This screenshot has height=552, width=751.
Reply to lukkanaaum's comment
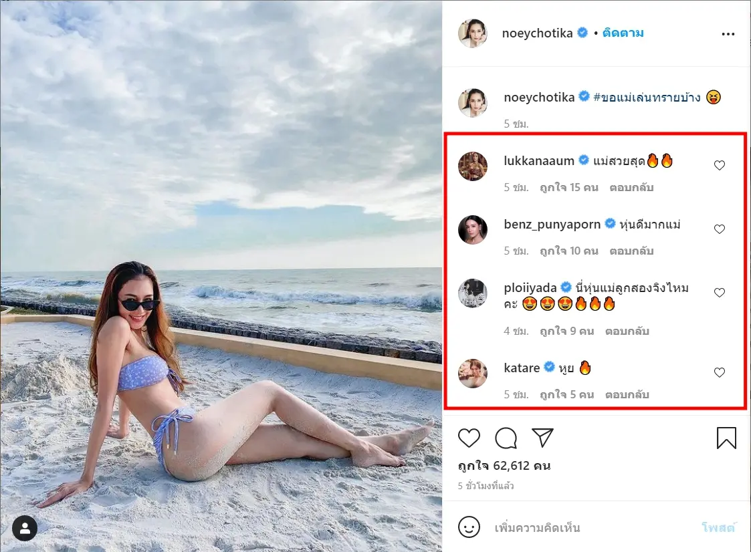click(x=631, y=188)
